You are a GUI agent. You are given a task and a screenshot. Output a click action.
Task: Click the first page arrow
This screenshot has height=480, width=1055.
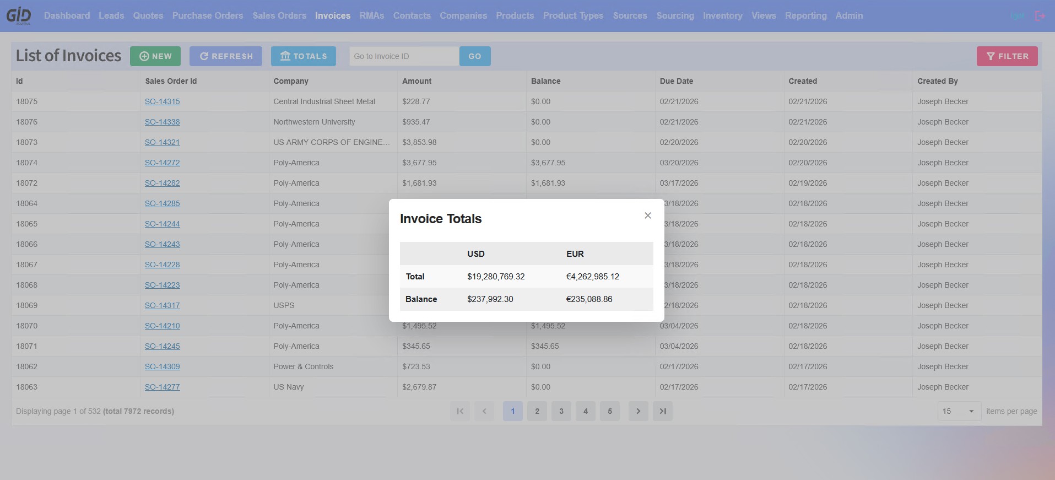click(x=460, y=411)
